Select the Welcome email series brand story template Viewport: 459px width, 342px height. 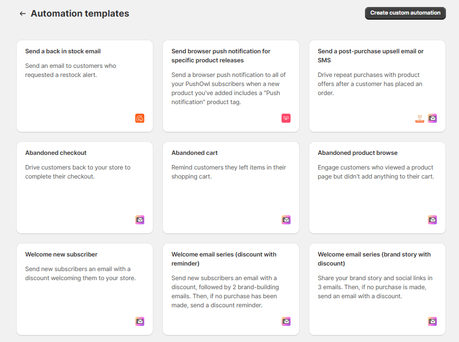(377, 289)
